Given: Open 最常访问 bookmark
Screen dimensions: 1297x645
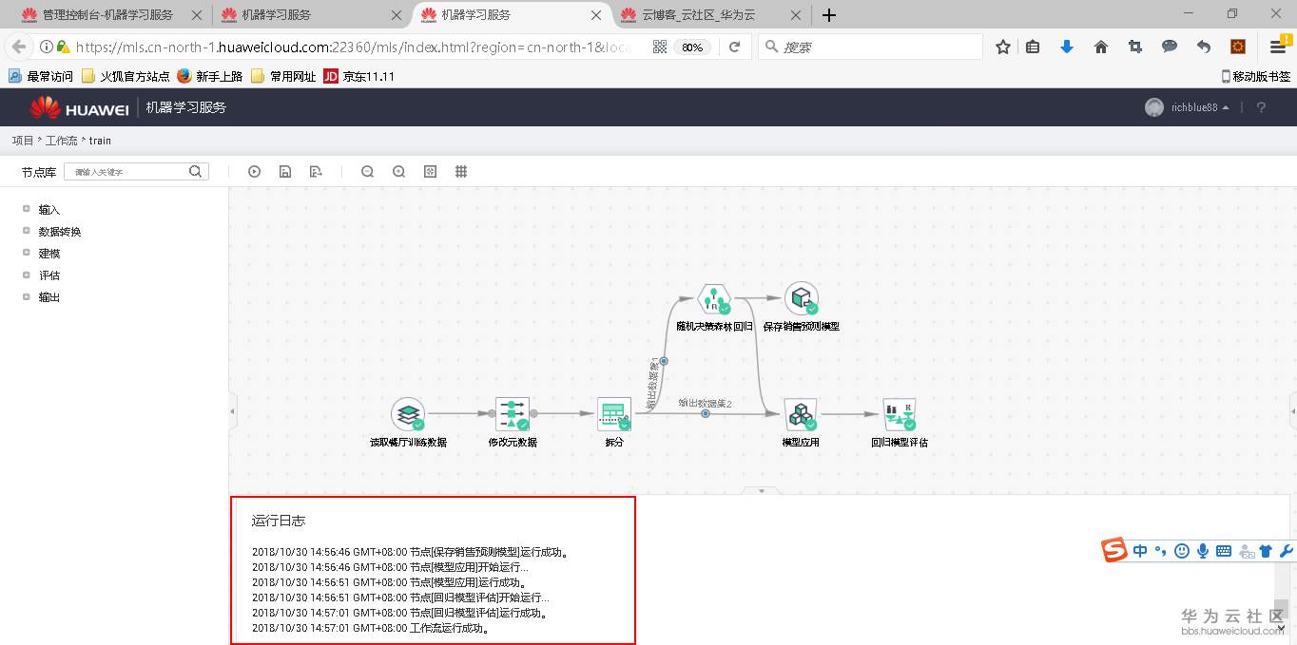Looking at the screenshot, I should coord(41,76).
